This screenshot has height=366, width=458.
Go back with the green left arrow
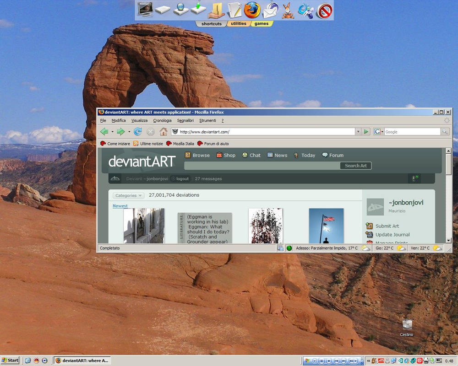(104, 132)
